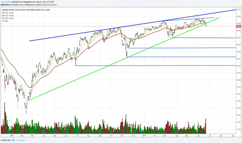242x143 pixels.
Task: Click the O:88.12 open value
Action: point(33,5)
